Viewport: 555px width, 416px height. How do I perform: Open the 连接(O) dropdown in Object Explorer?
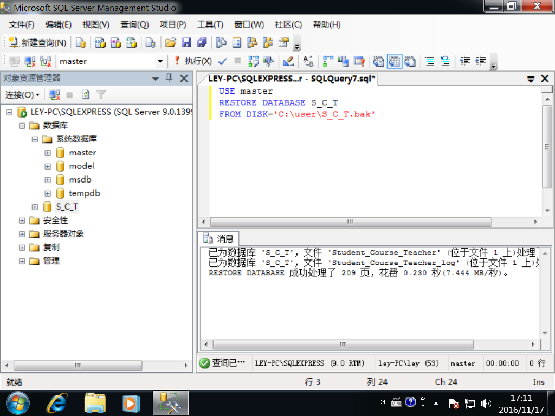(22, 95)
